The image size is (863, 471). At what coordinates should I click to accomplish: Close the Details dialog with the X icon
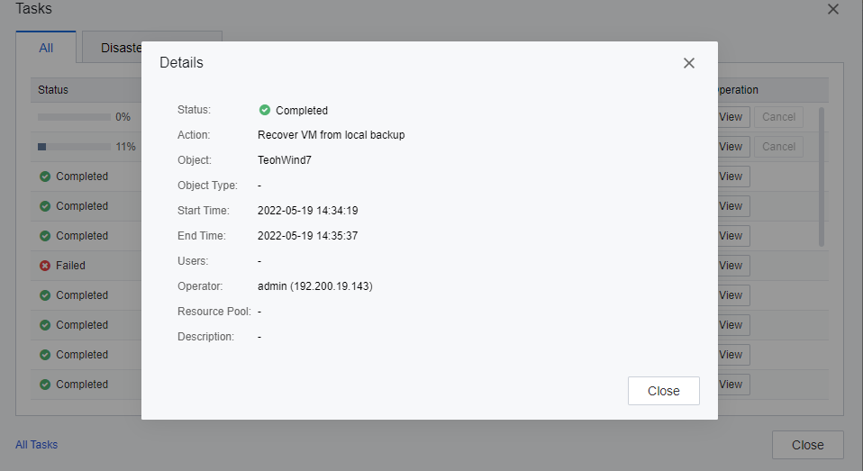tap(689, 63)
